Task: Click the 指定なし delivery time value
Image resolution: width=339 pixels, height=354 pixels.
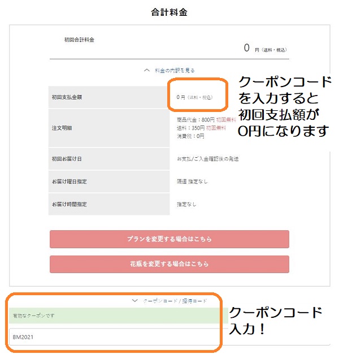Action: point(186,204)
